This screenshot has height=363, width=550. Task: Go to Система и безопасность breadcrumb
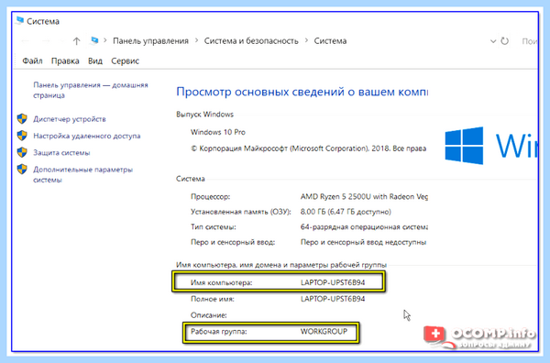pos(251,41)
